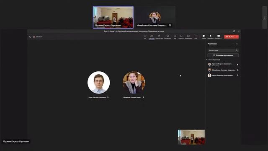Image resolution: width=268 pixels, height=151 pixels.
Task: Open the more options ellipsis (Ещё)
Action: [x=196, y=36]
